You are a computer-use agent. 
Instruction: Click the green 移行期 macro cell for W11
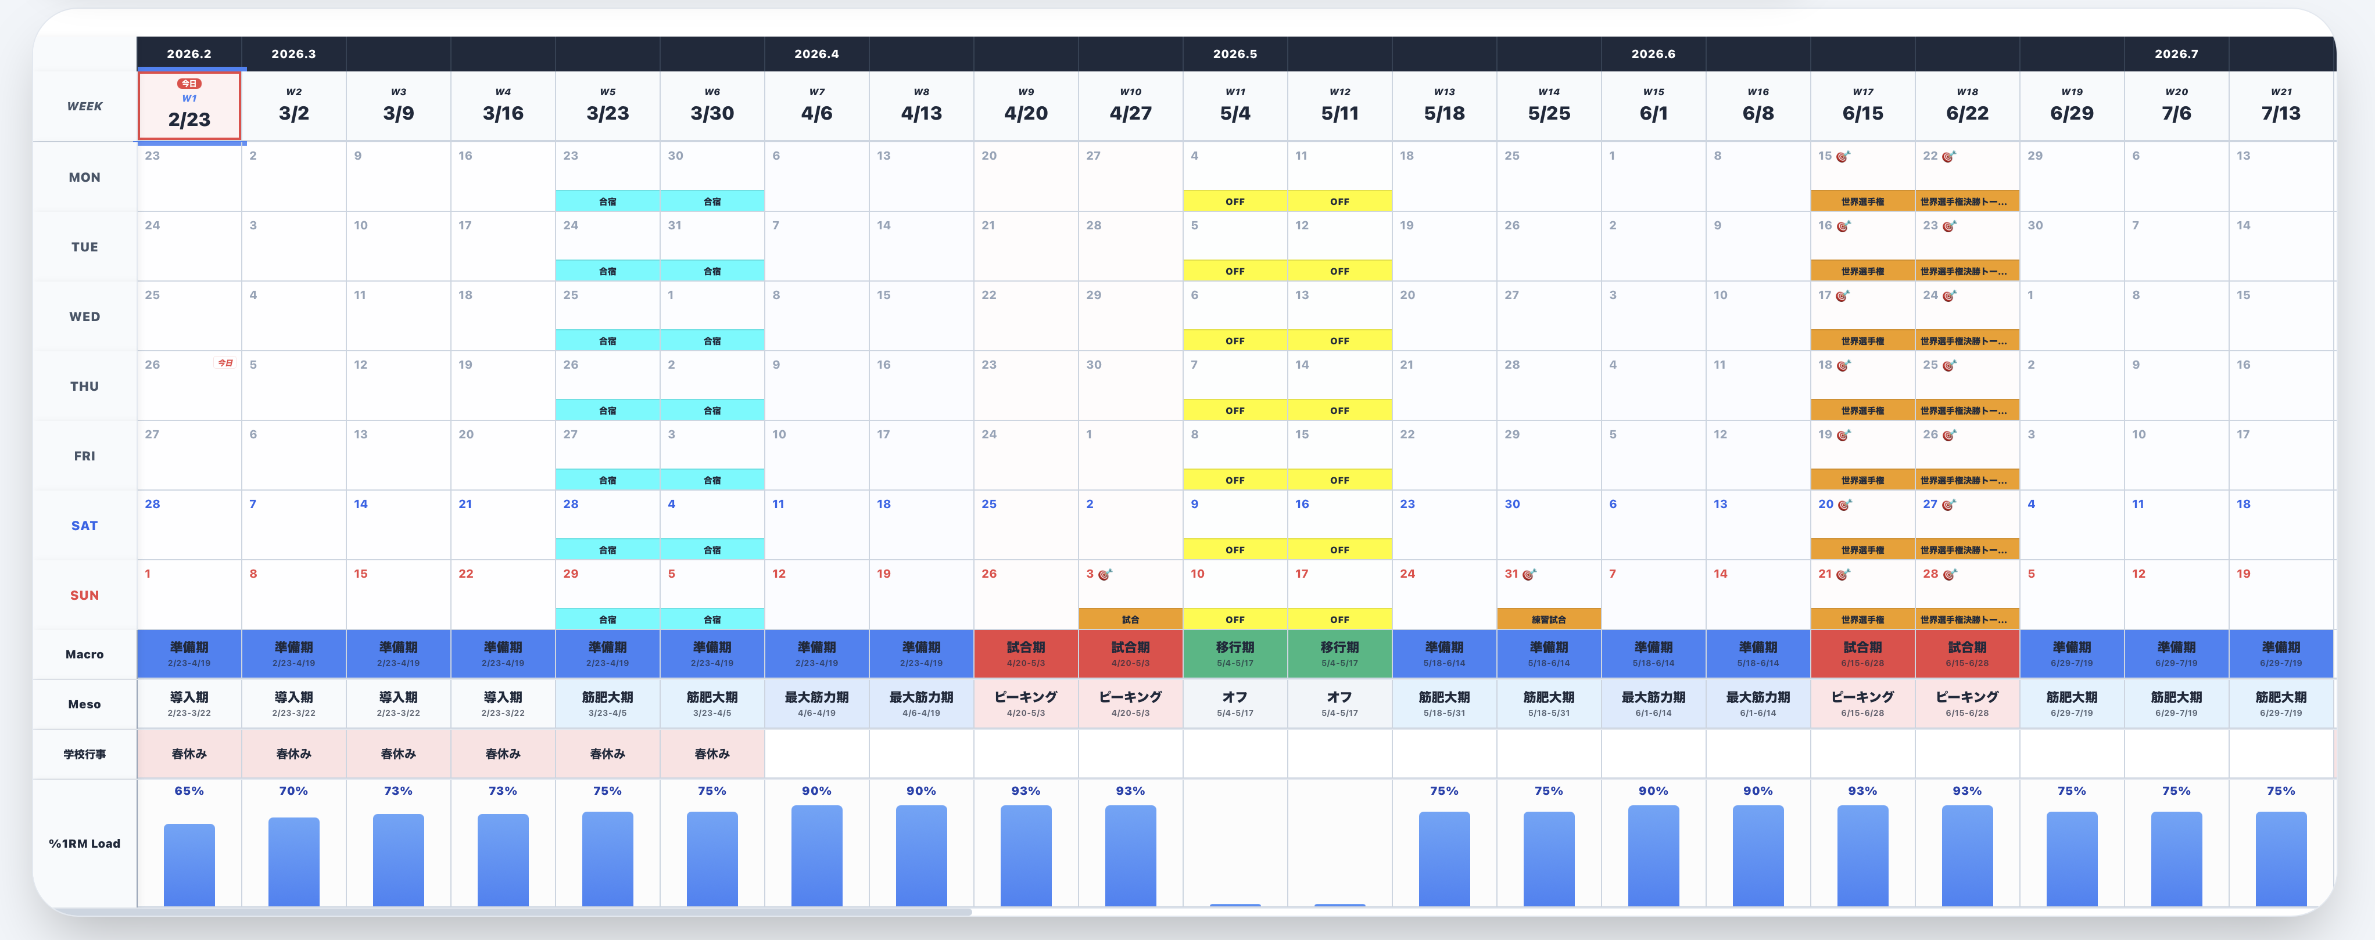coord(1234,653)
